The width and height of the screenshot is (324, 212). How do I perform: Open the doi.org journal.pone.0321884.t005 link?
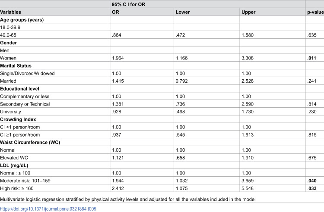(48, 209)
